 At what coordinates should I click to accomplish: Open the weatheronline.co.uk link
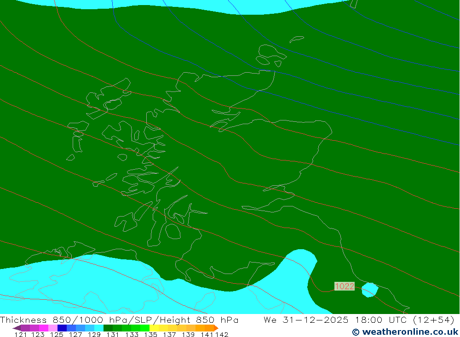tap(405, 332)
